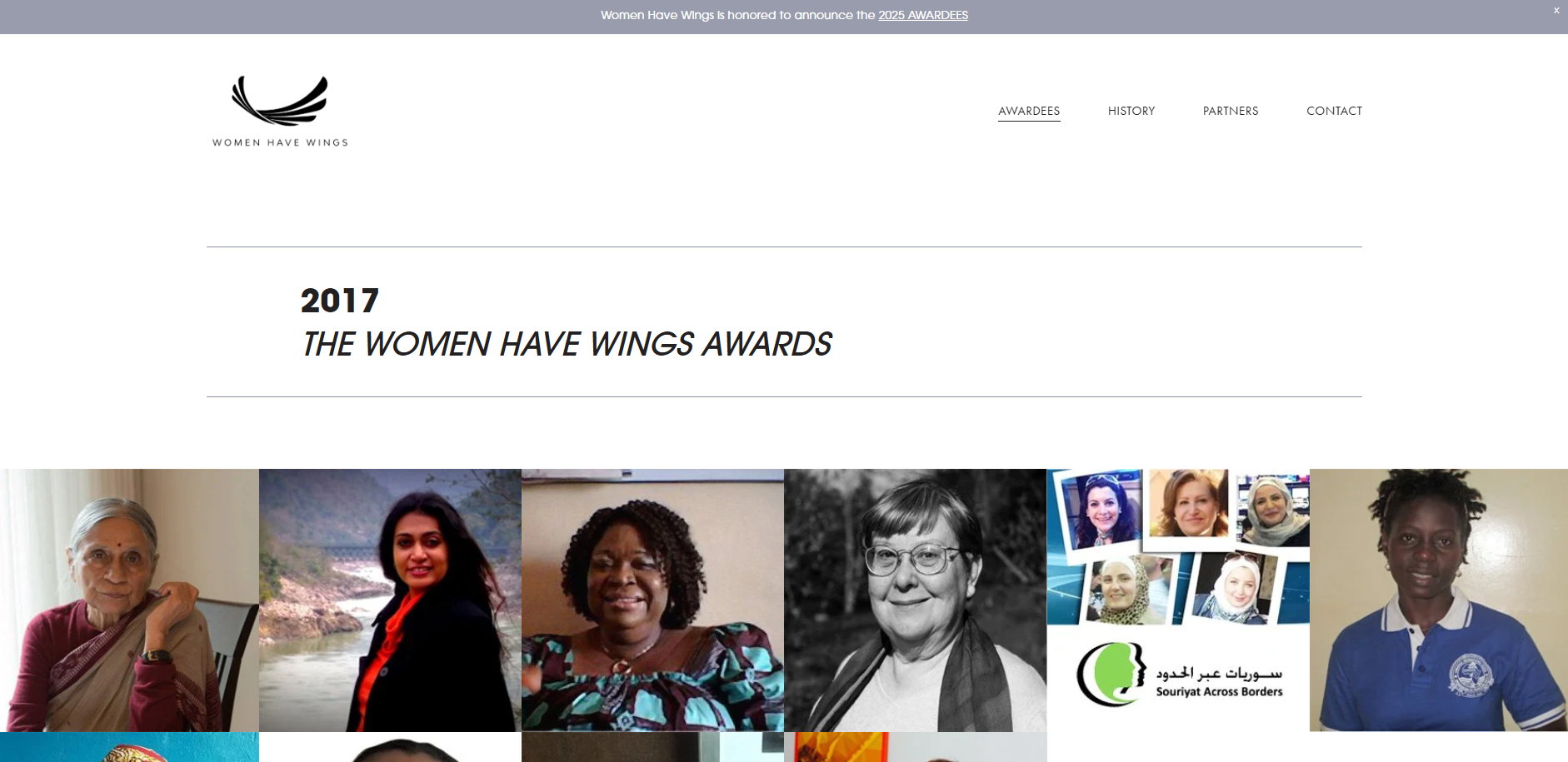
Task: Open the photo of woman by the river
Action: 390,600
